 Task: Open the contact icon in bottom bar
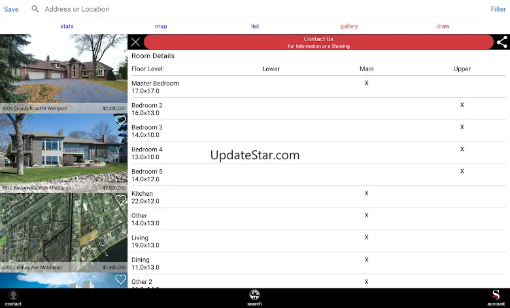pos(13,298)
